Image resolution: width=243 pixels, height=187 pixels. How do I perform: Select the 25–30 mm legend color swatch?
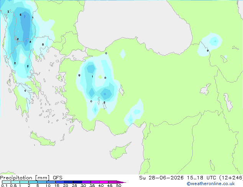(77, 182)
